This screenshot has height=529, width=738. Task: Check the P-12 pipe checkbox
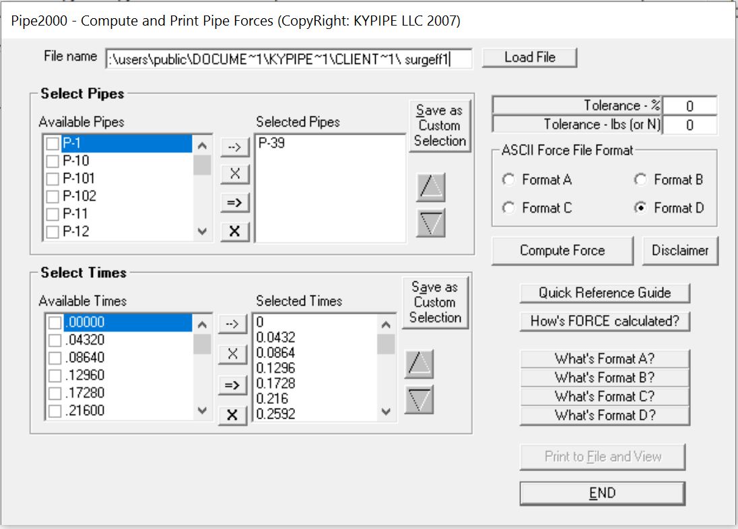pos(53,232)
